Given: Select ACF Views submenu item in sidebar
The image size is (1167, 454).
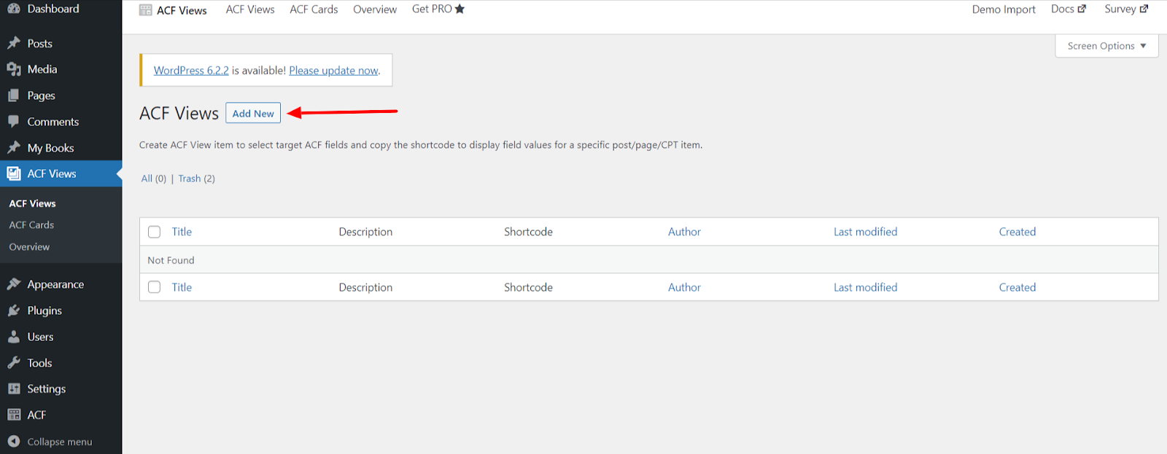Looking at the screenshot, I should coord(32,203).
